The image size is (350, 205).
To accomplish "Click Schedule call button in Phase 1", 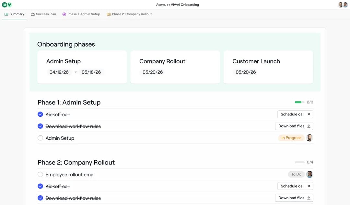I will coord(295,114).
